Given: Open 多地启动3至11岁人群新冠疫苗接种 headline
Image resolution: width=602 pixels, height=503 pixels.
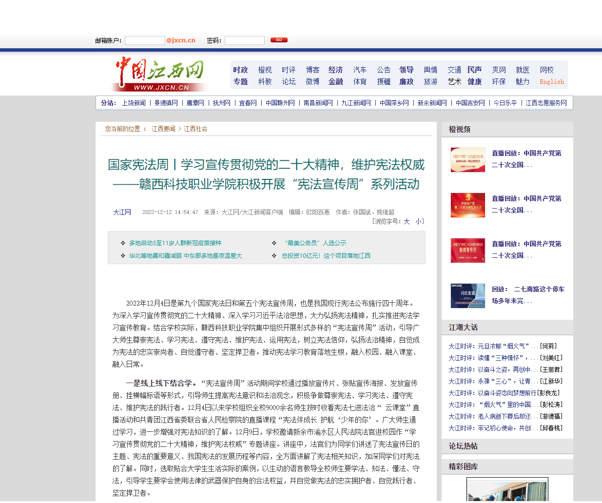Looking at the screenshot, I should [175, 243].
